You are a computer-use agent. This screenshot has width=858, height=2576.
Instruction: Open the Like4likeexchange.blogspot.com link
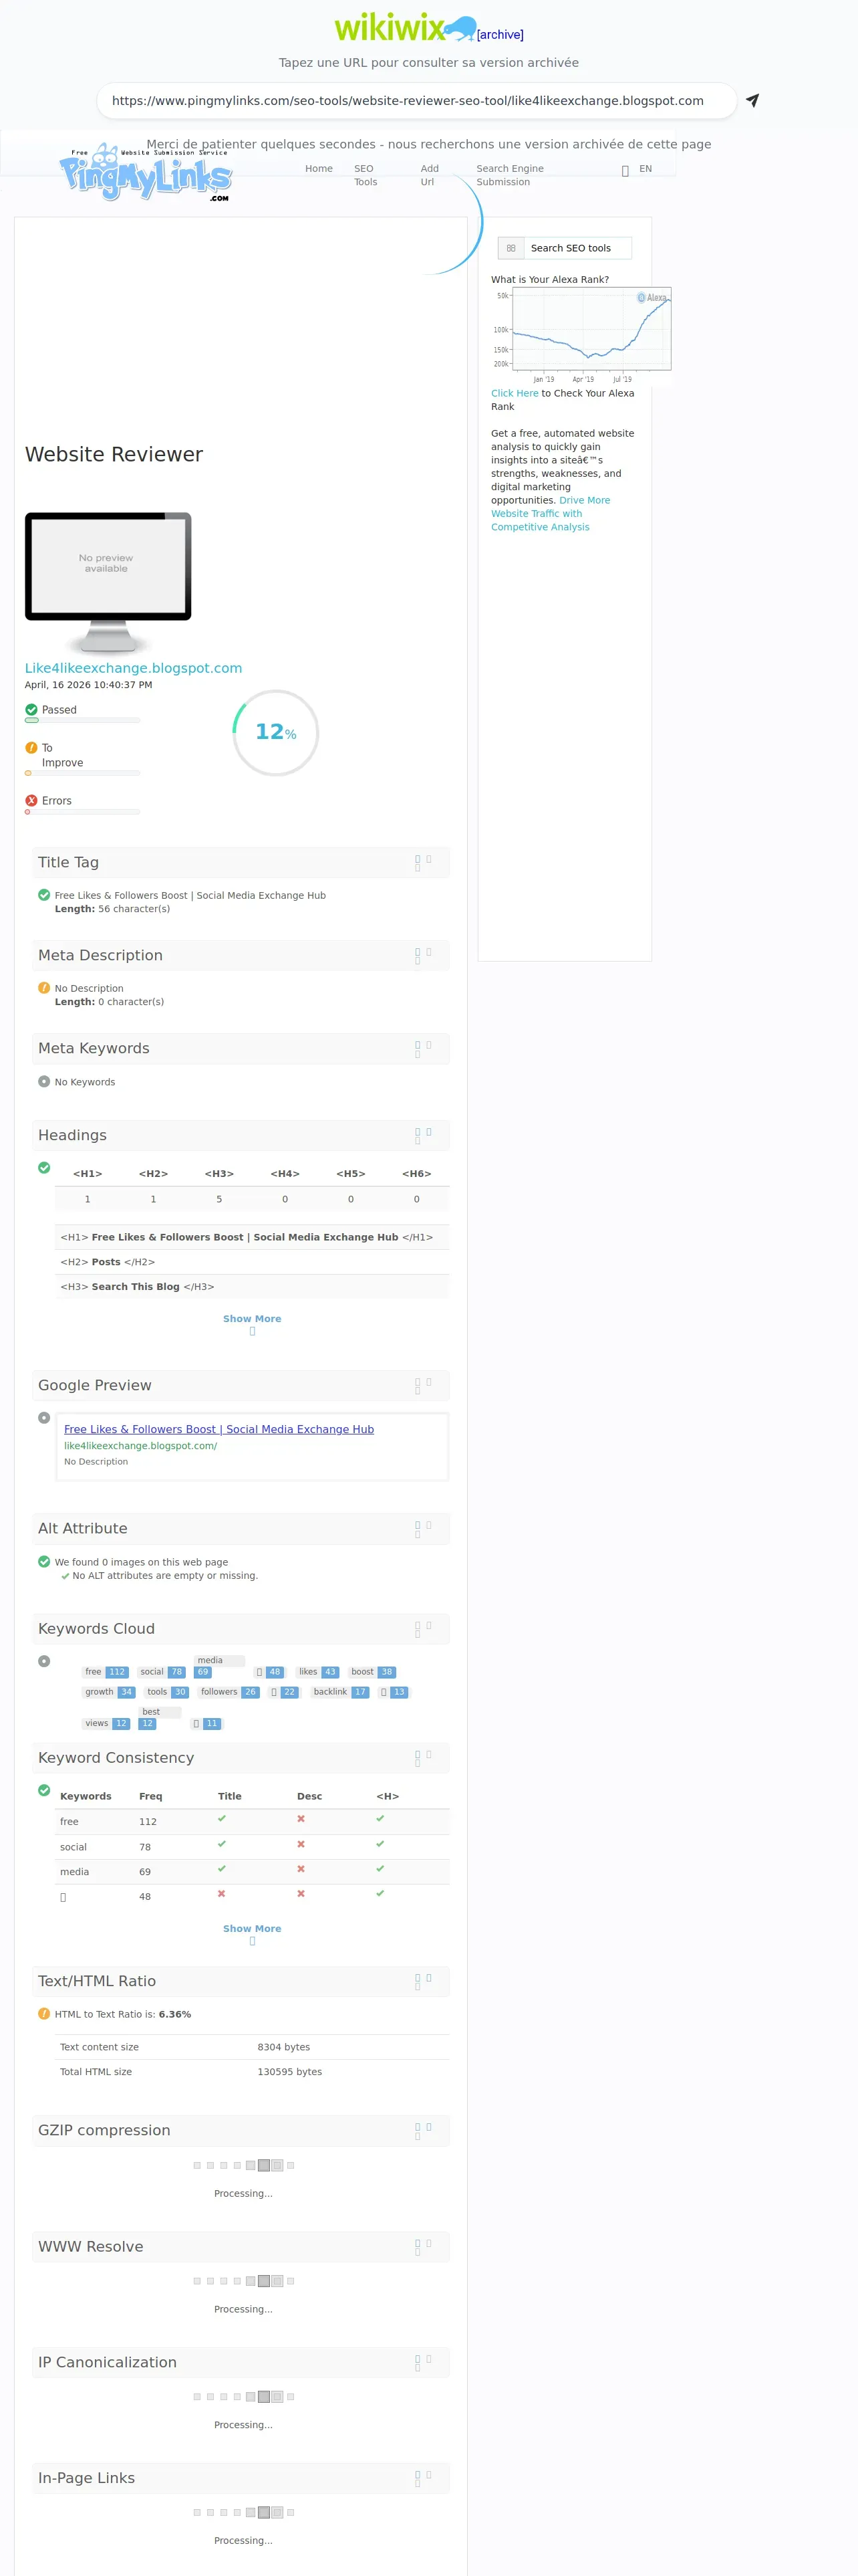[x=133, y=668]
